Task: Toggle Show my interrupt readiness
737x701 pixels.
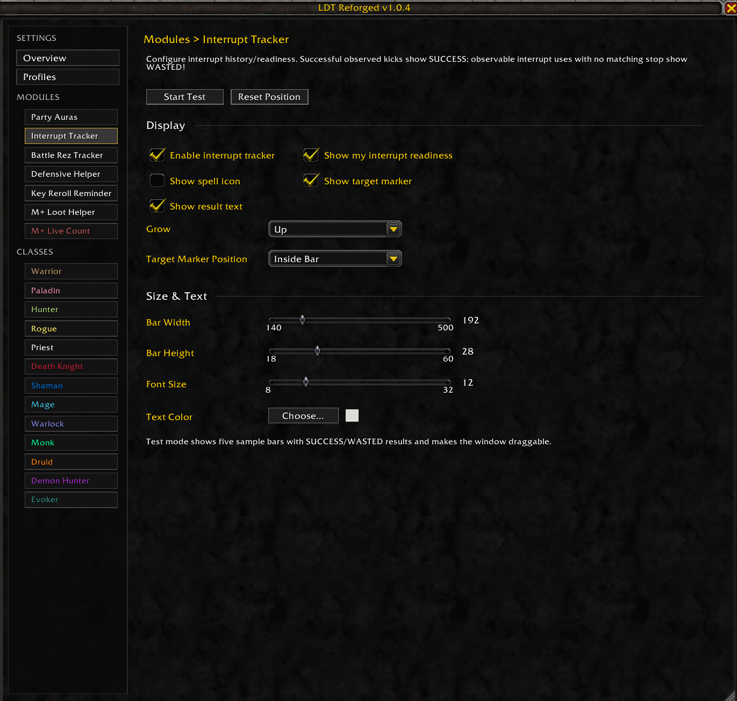Action: click(311, 155)
